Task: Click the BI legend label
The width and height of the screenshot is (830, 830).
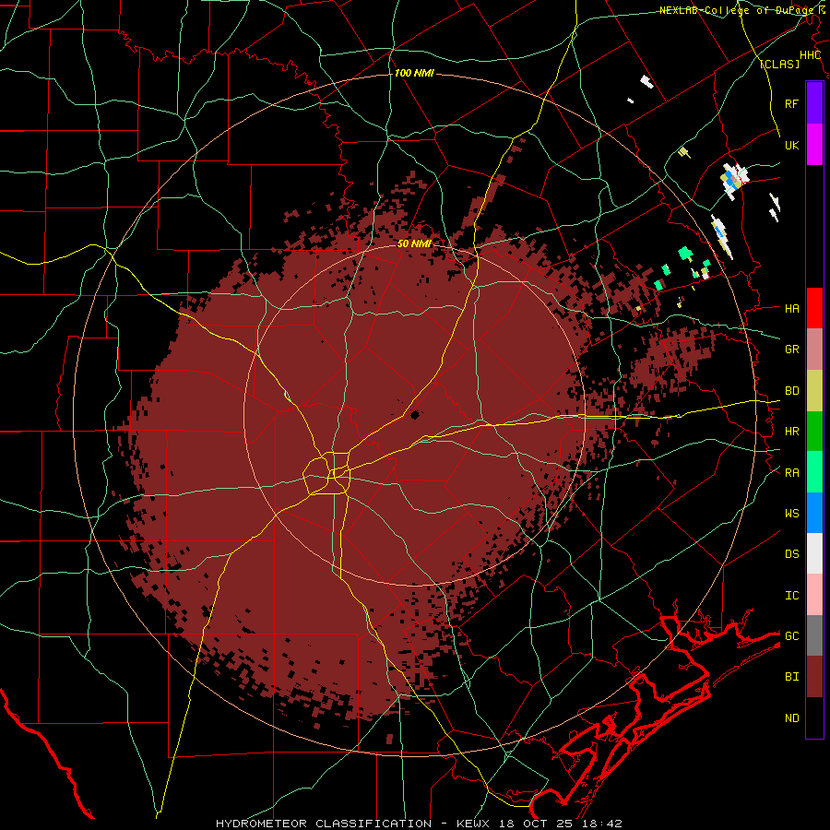Action: pos(791,677)
